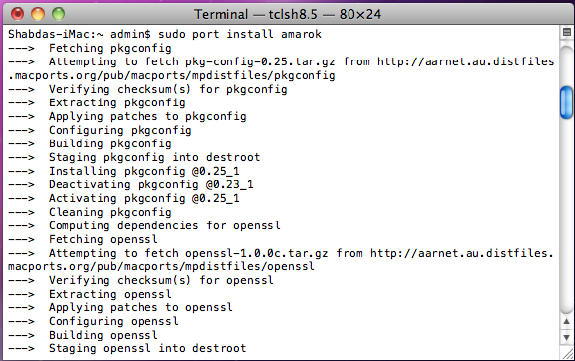
Task: Click the window title "Terminal — tclsh8.5 — 80×24"
Action: click(x=287, y=14)
